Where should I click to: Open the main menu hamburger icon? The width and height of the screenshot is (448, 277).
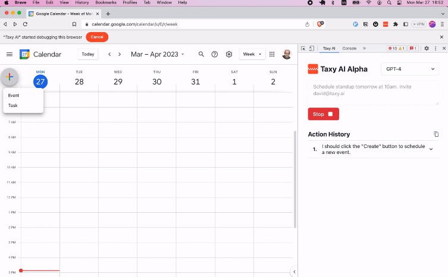[10, 54]
